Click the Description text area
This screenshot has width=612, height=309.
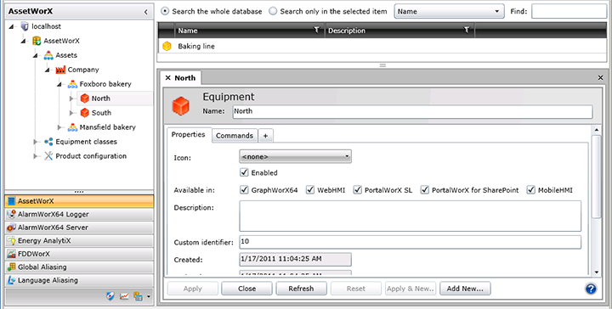[411, 216]
